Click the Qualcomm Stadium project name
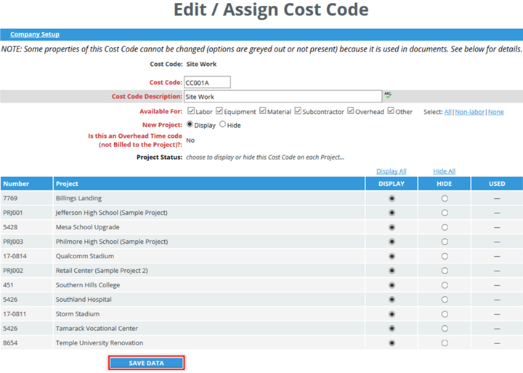 [x=85, y=256]
